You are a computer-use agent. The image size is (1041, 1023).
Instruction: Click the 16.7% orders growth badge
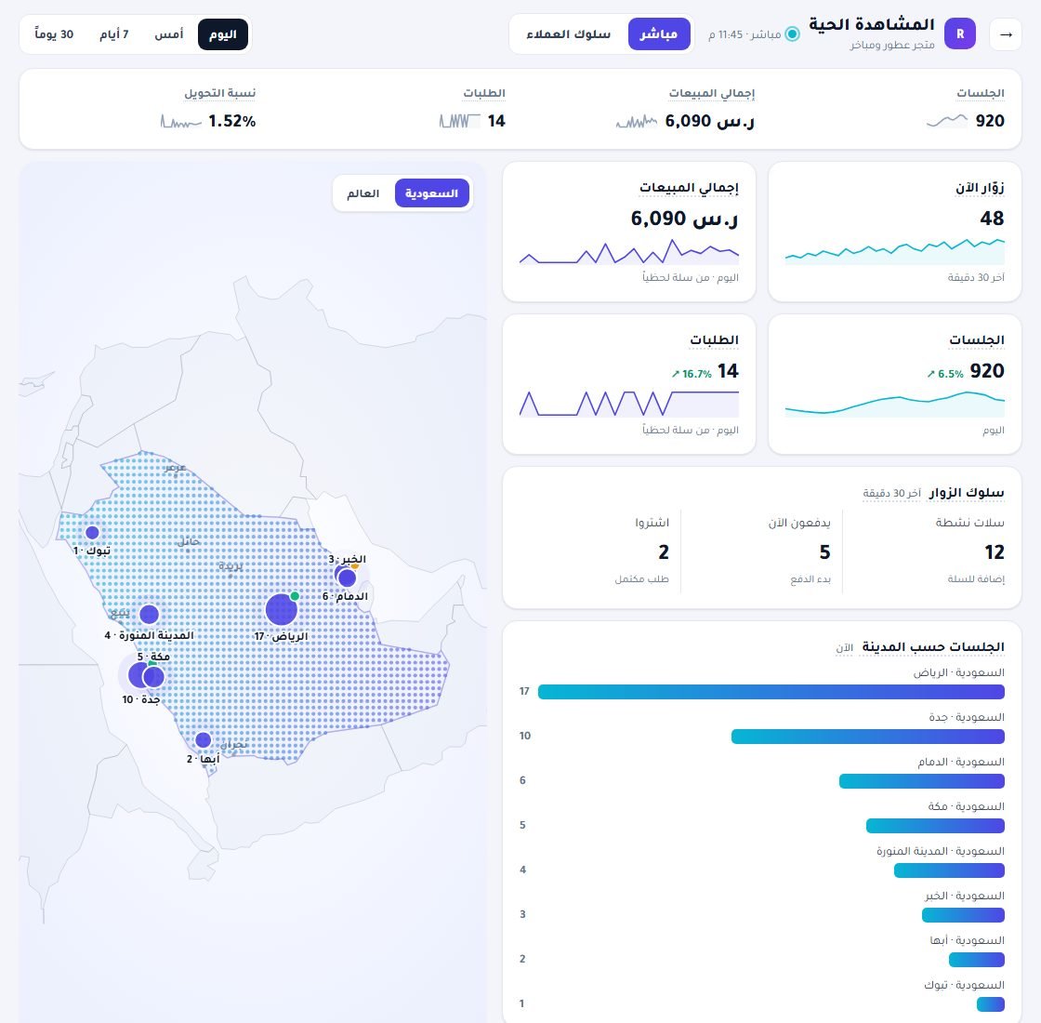tap(692, 374)
